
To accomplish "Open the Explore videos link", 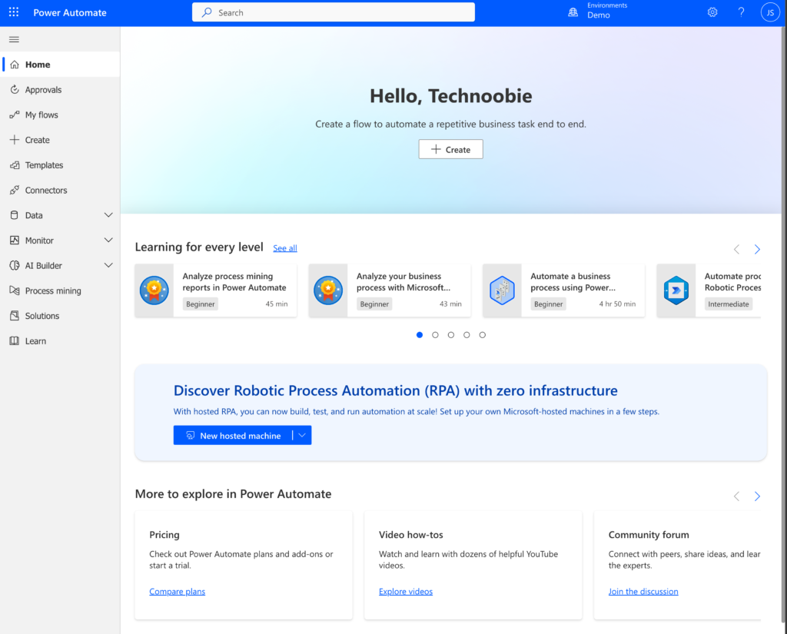I will 406,591.
